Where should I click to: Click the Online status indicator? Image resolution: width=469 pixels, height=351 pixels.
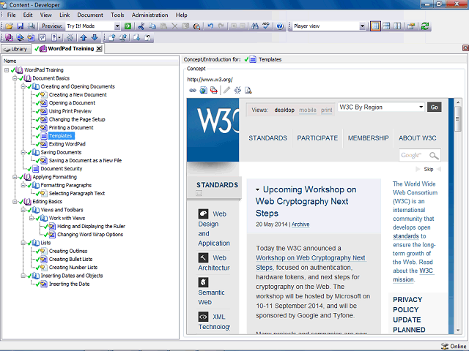pyautogui.click(x=454, y=346)
